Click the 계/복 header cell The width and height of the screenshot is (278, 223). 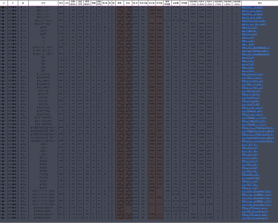click(105, 3)
